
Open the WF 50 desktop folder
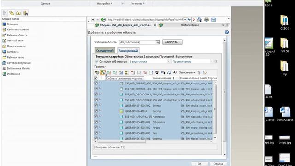(285, 45)
